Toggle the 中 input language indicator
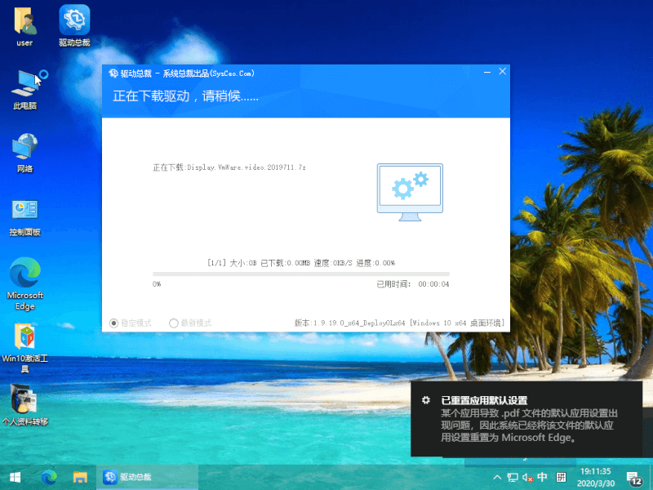Image resolution: width=653 pixels, height=490 pixels. click(x=542, y=477)
